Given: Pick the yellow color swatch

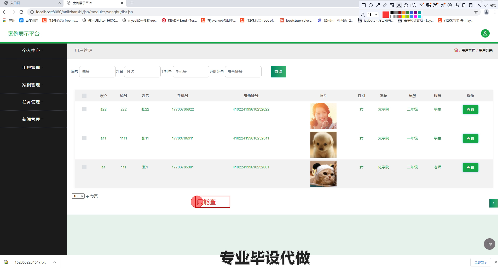Looking at the screenshot, I should [404, 17].
